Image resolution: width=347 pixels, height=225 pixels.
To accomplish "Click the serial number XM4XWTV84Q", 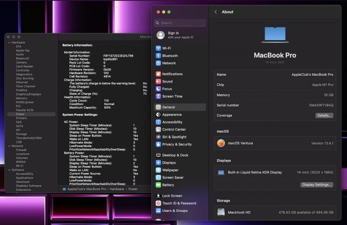I will click(x=321, y=105).
